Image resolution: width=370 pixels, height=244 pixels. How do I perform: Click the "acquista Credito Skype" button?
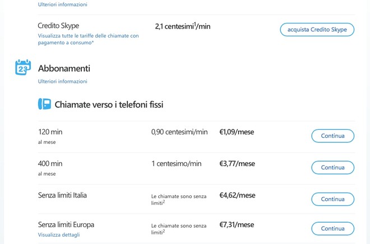[317, 30]
